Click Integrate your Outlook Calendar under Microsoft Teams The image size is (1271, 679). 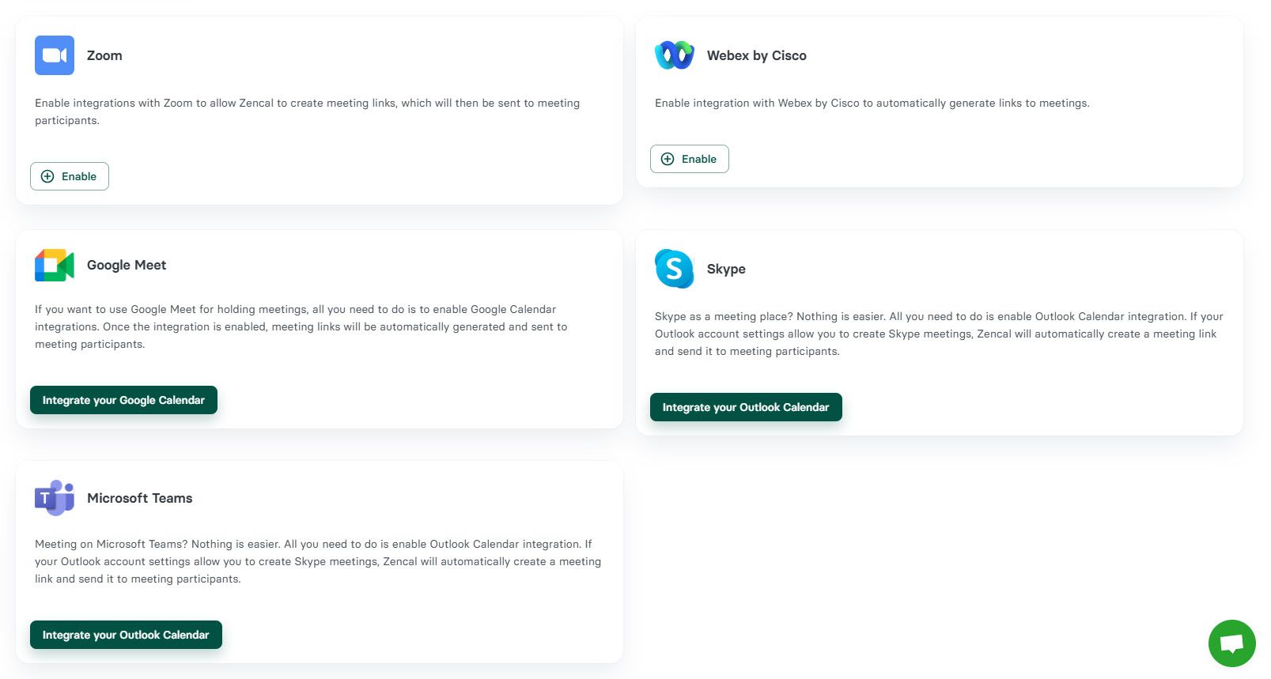point(126,635)
